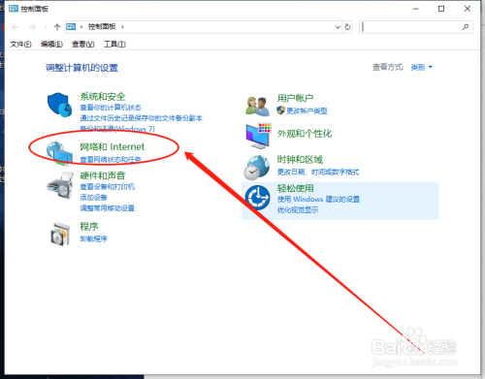
Task: Open the 硬件和声音 category link
Action: pos(103,175)
